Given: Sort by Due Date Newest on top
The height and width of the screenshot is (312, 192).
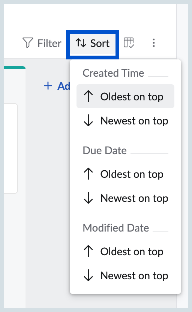Looking at the screenshot, I should pos(125,198).
